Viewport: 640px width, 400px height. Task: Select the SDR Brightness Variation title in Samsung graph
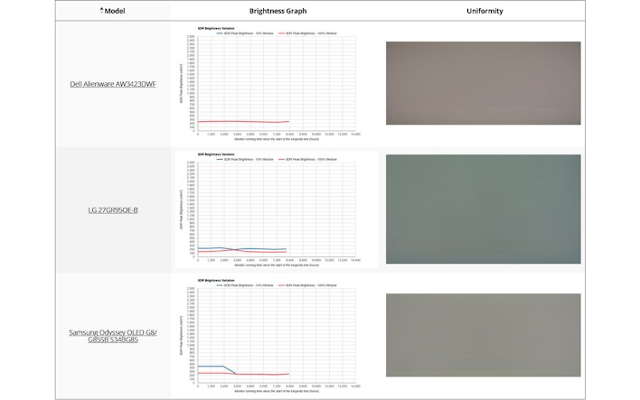click(216, 281)
